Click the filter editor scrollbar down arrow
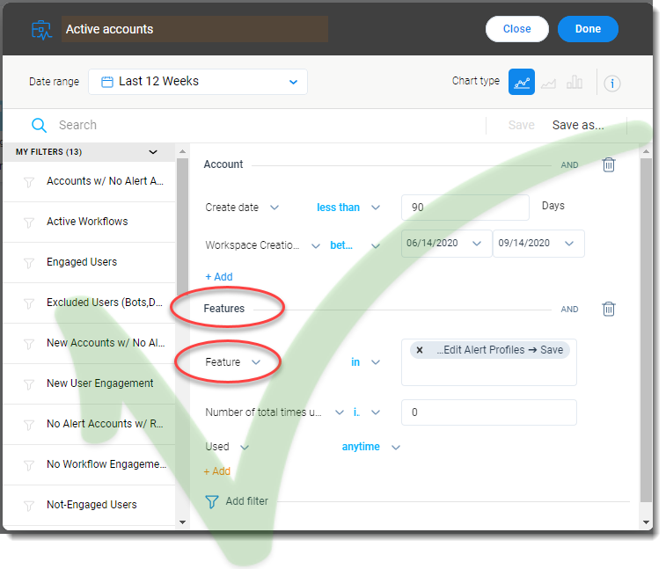Image resolution: width=666 pixels, height=569 pixels. coord(646,522)
